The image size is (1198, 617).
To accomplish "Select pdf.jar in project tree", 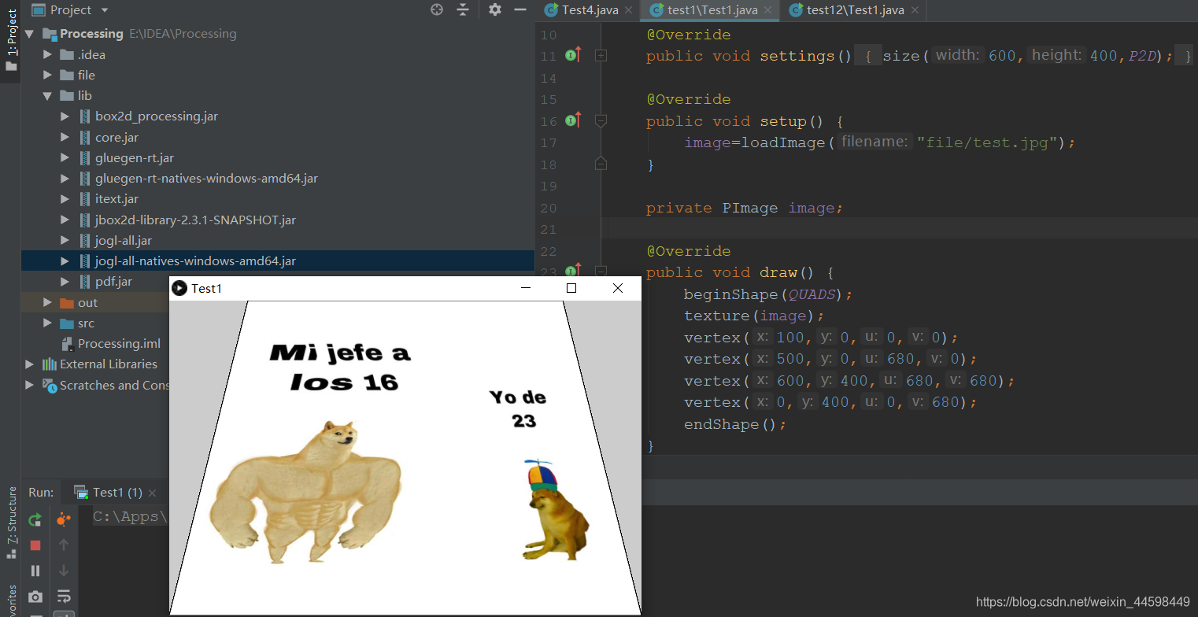I will click(113, 281).
